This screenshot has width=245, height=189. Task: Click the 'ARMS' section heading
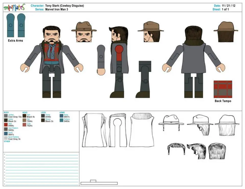coord(62,112)
